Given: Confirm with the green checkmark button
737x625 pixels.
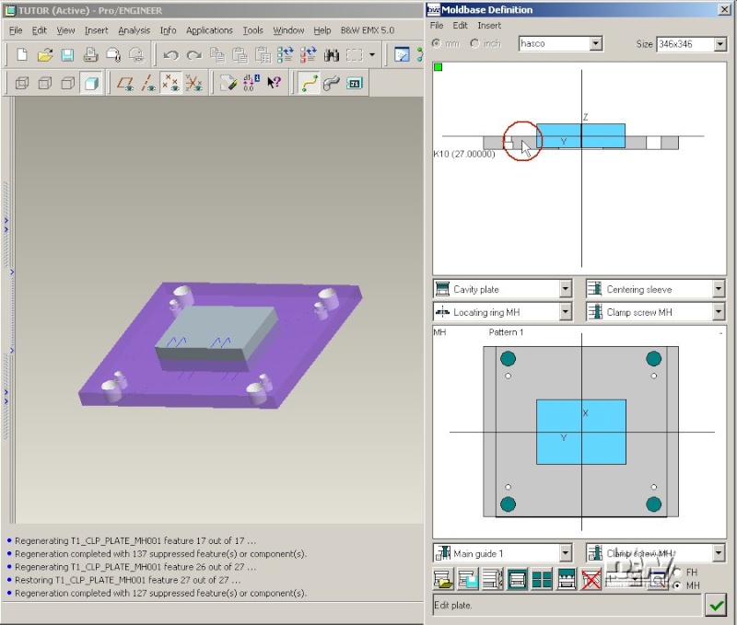Looking at the screenshot, I should point(717,606).
